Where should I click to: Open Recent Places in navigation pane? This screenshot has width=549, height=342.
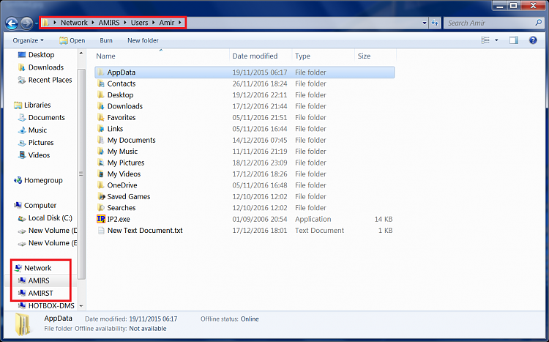click(x=50, y=80)
